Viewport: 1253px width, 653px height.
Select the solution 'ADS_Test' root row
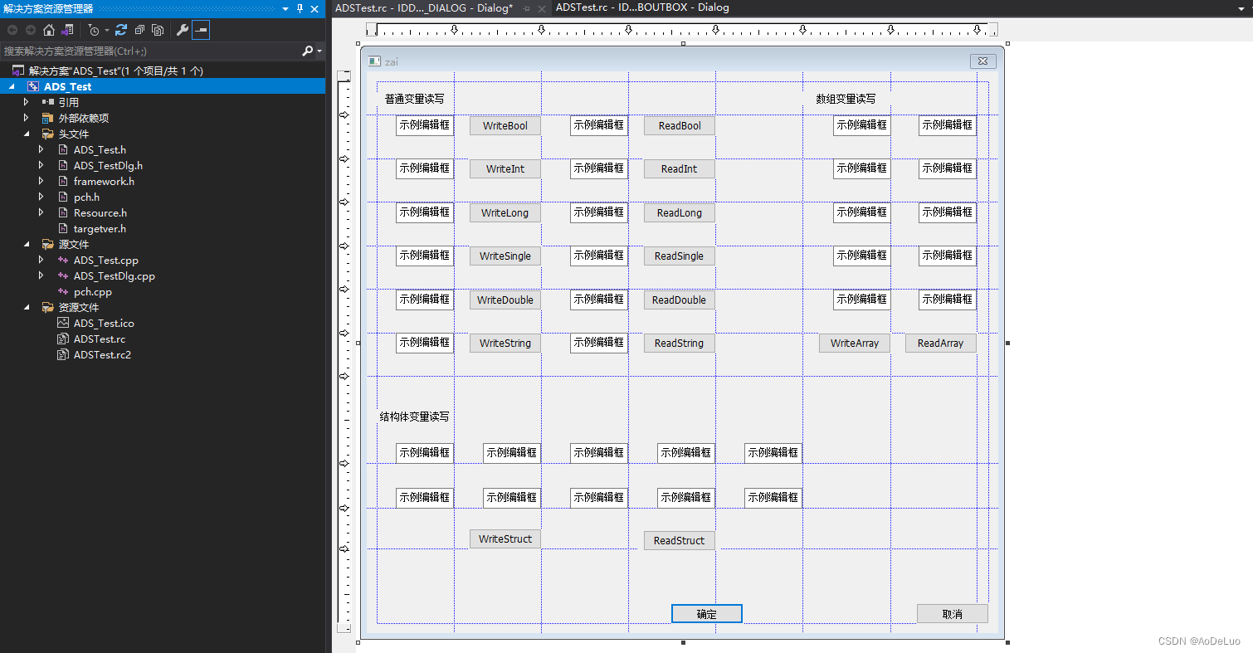[163, 71]
